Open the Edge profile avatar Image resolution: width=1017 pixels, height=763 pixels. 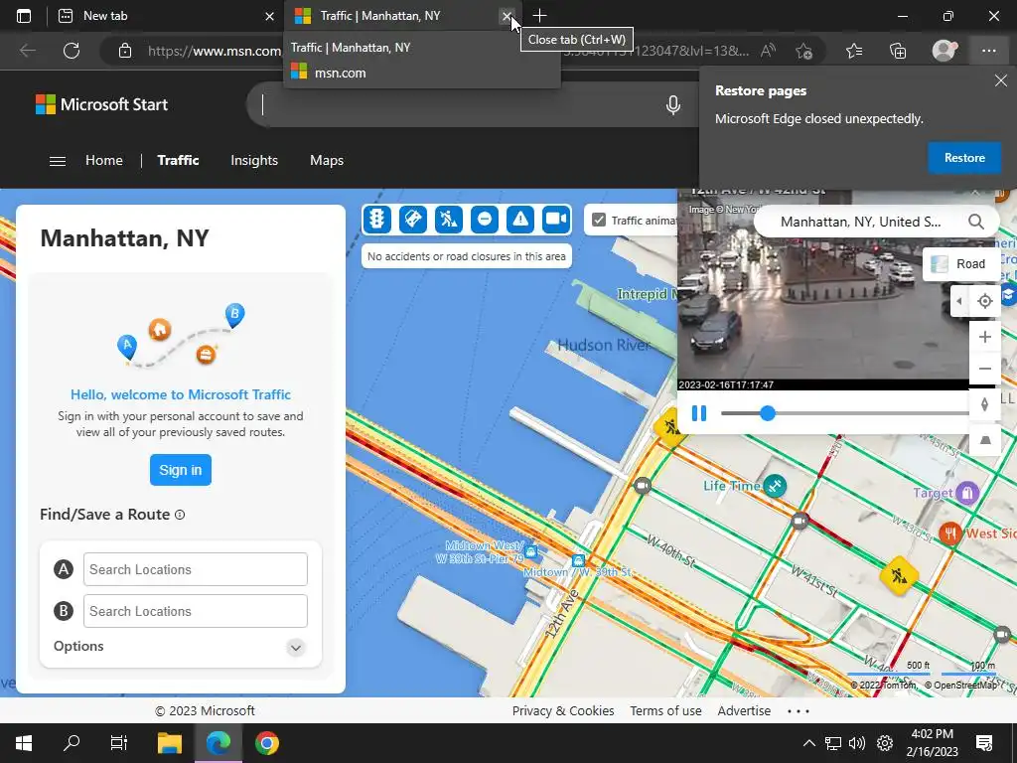coord(944,51)
